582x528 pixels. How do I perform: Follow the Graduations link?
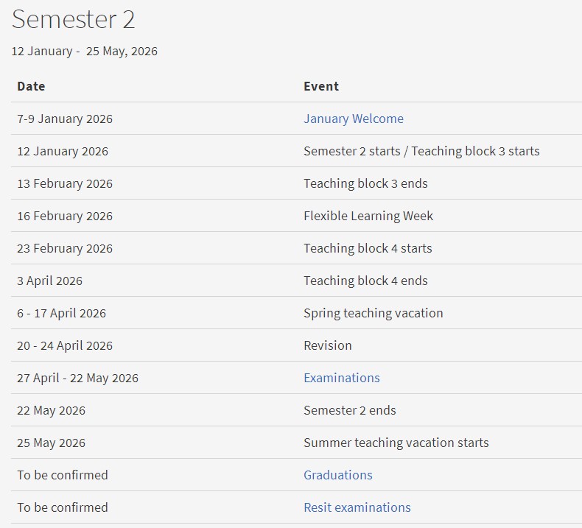click(x=337, y=475)
